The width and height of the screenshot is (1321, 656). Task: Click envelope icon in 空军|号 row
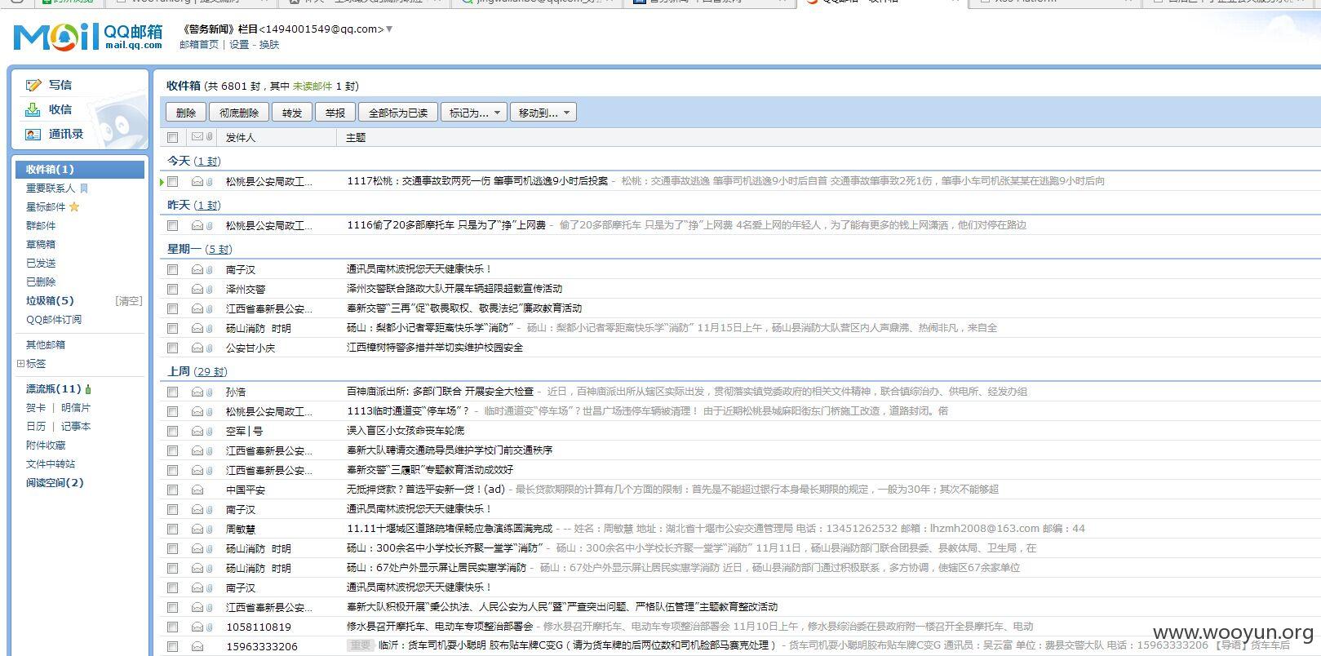tap(197, 431)
